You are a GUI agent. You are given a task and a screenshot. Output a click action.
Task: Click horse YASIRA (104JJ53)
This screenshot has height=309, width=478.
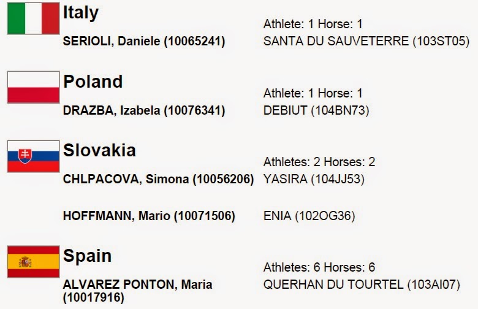point(314,179)
